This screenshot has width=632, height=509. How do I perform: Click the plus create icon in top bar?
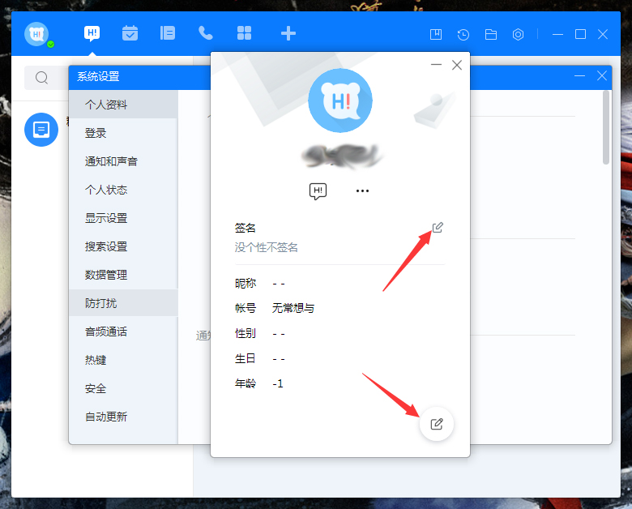[x=288, y=33]
